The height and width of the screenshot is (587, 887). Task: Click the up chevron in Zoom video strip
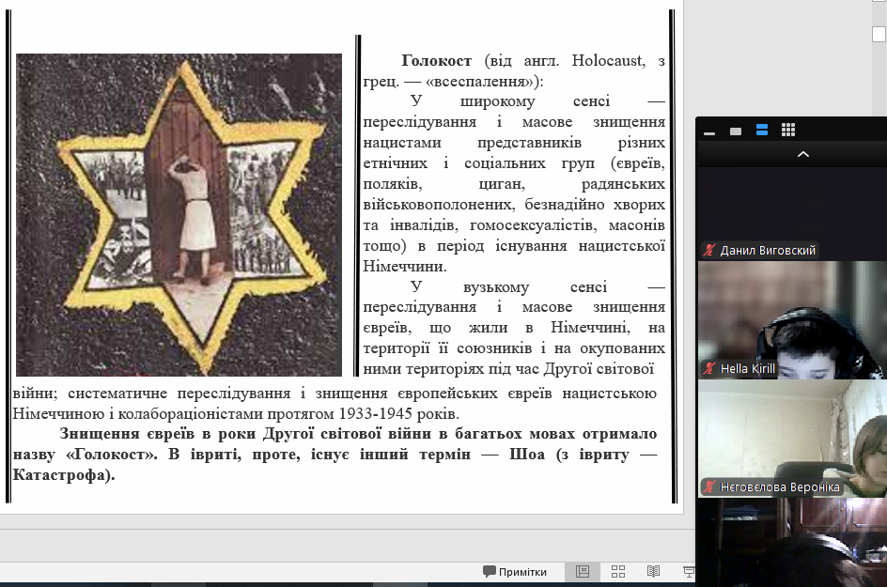point(802,154)
